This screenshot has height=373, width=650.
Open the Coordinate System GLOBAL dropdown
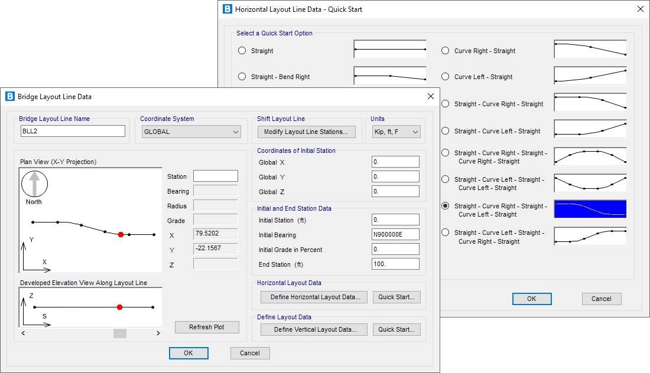coord(191,132)
